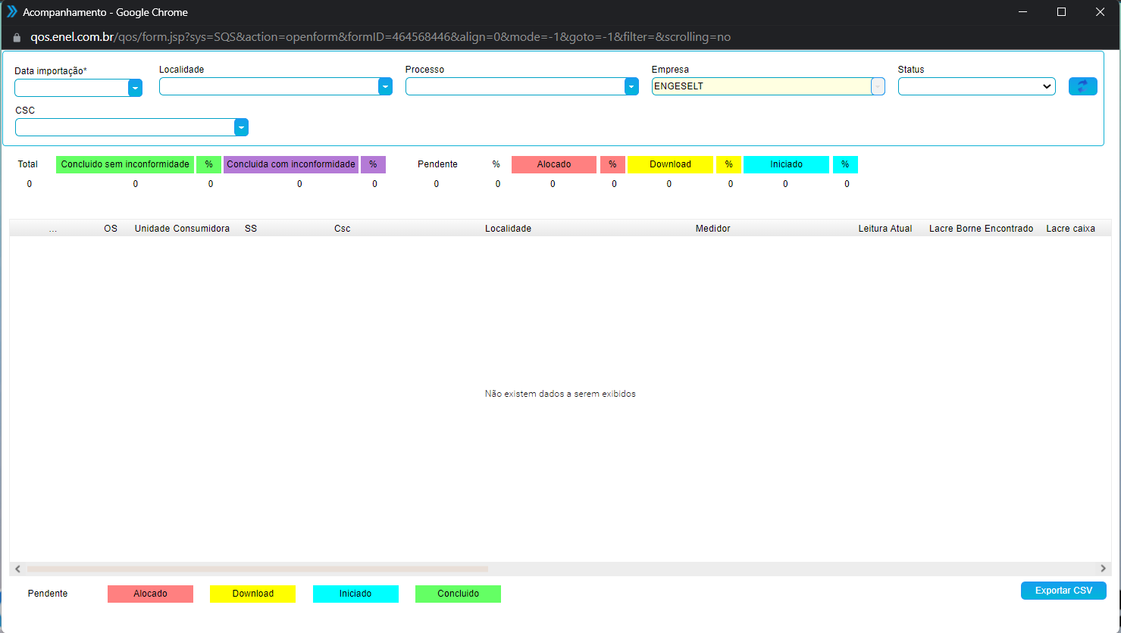Click the green Concluido legend swatch

coord(458,594)
